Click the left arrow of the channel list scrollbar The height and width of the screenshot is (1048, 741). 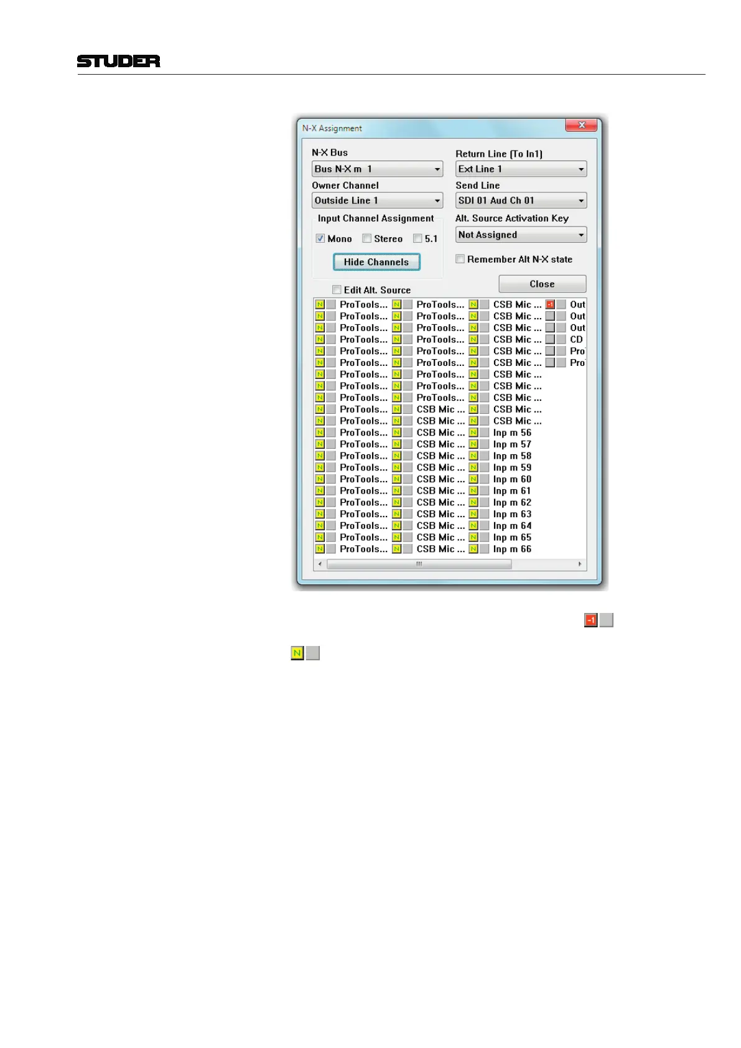pyautogui.click(x=320, y=564)
